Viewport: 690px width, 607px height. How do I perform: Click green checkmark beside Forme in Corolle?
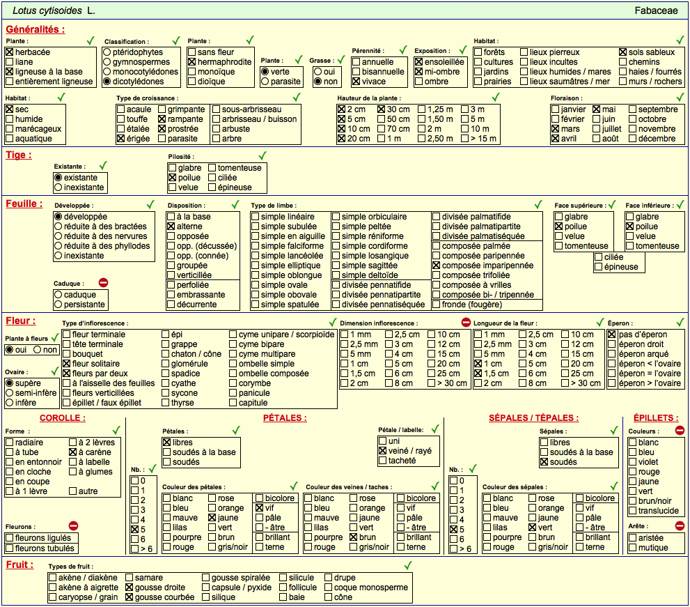(116, 431)
